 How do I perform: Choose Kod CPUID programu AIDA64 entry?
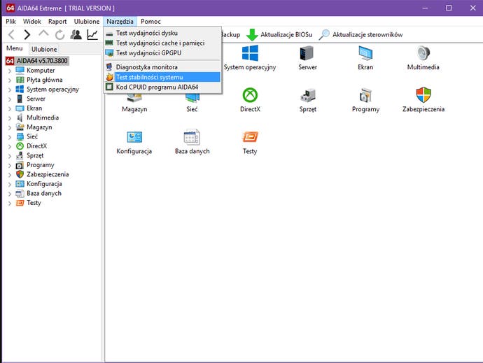click(162, 87)
